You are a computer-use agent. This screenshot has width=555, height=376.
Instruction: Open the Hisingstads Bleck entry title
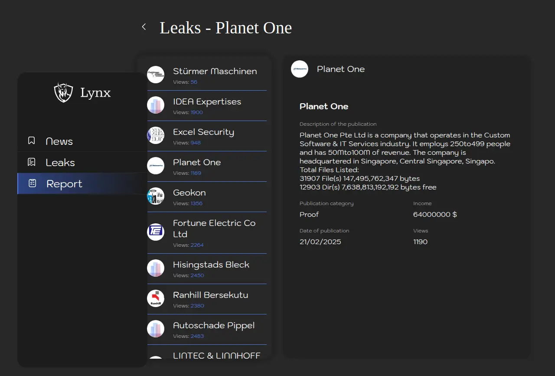point(211,265)
